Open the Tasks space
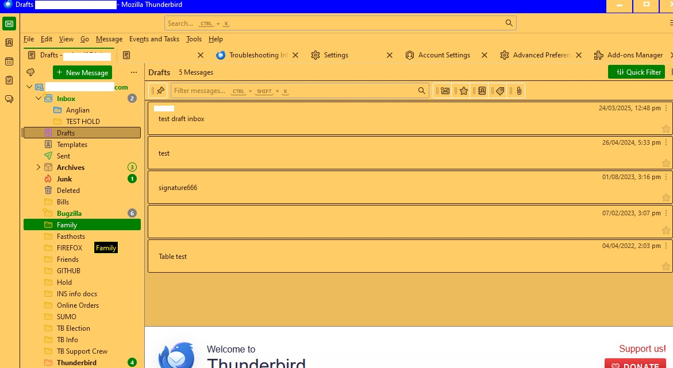Screen dimensions: 673x368 pos(9,80)
